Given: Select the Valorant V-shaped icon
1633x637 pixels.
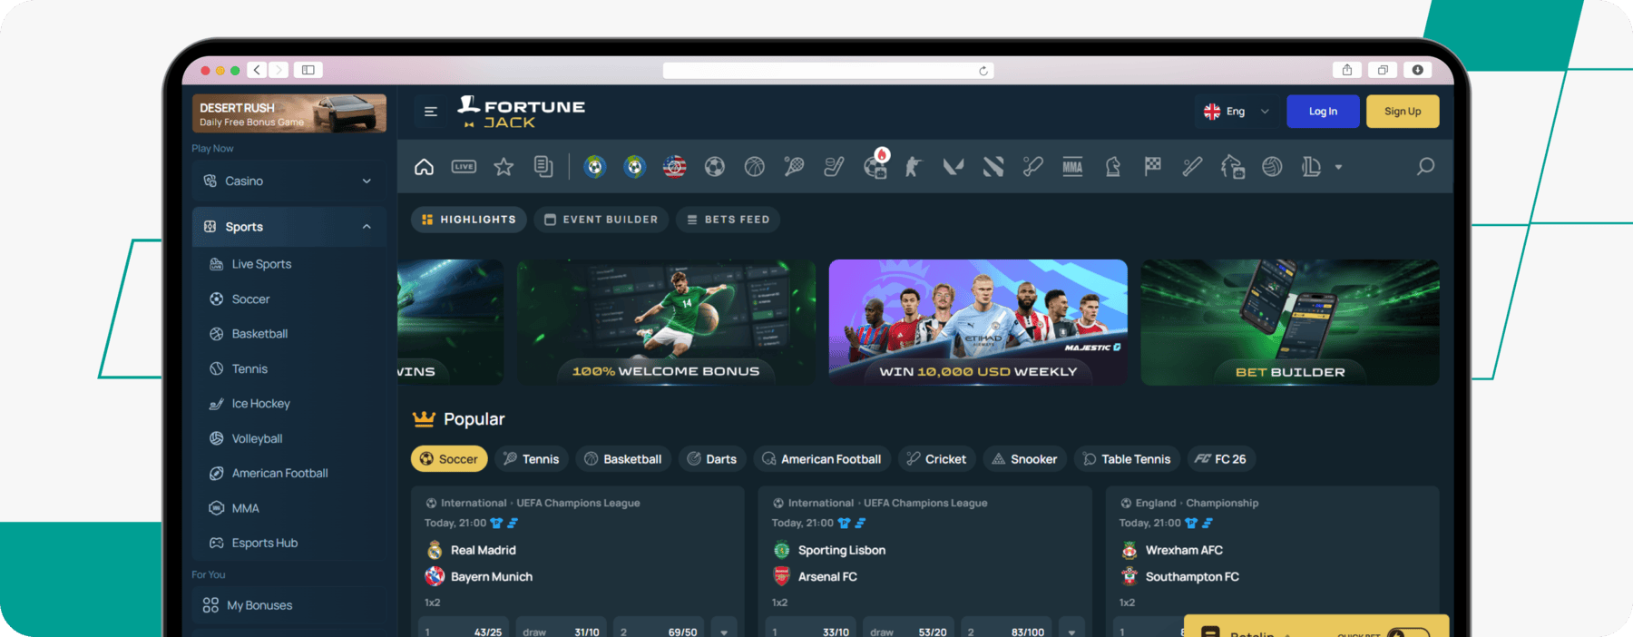Looking at the screenshot, I should (953, 167).
